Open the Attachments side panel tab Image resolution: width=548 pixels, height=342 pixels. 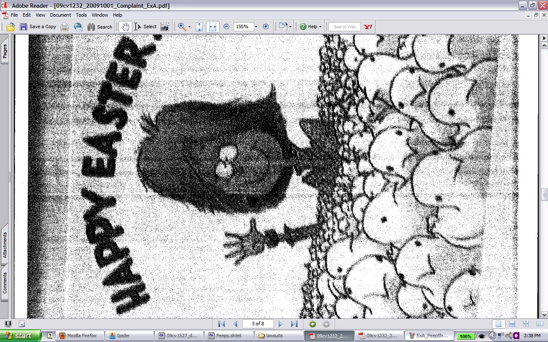click(5, 245)
